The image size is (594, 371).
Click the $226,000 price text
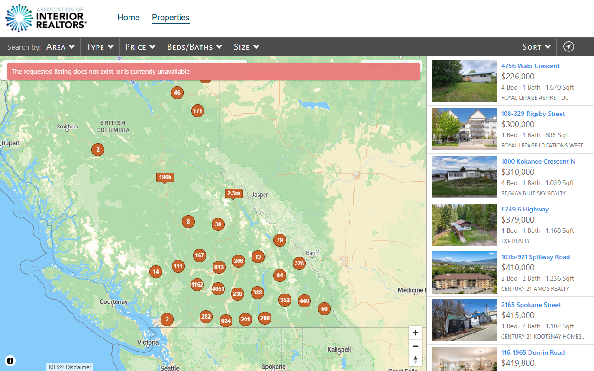pyautogui.click(x=518, y=77)
